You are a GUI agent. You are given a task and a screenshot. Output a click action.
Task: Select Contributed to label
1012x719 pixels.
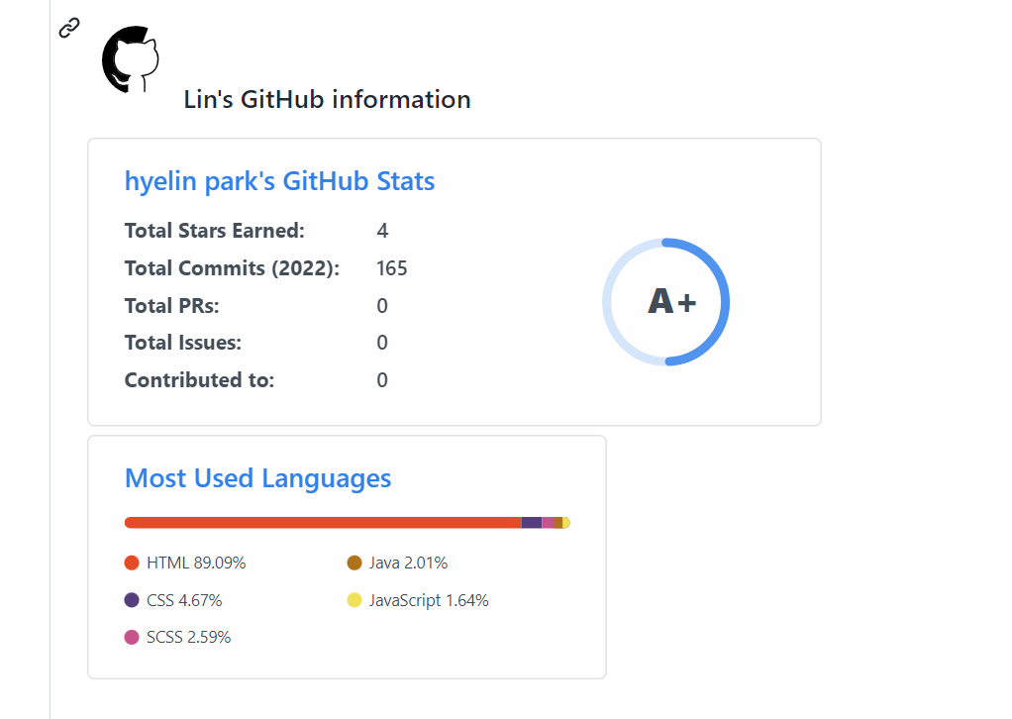tap(199, 379)
